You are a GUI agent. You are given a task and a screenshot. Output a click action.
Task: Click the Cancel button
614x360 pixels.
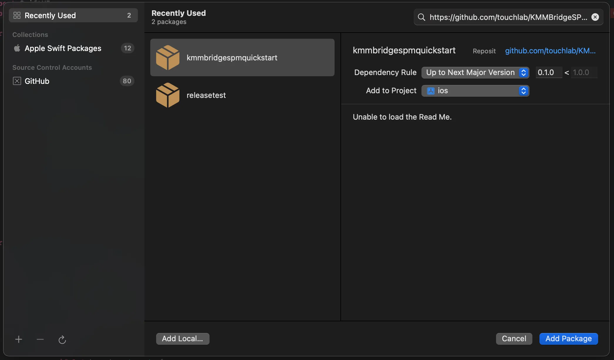[x=514, y=339]
